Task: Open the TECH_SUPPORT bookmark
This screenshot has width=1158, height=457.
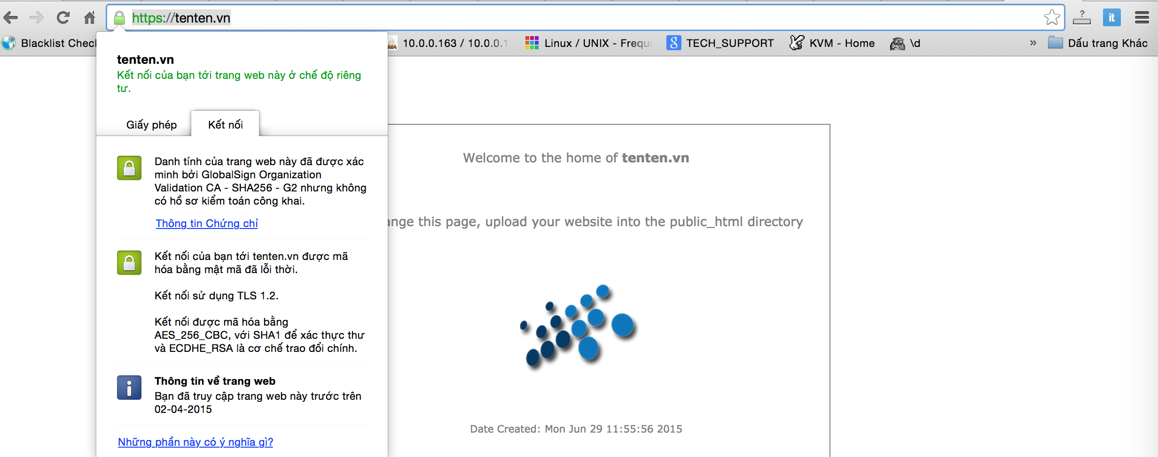Action: point(720,43)
